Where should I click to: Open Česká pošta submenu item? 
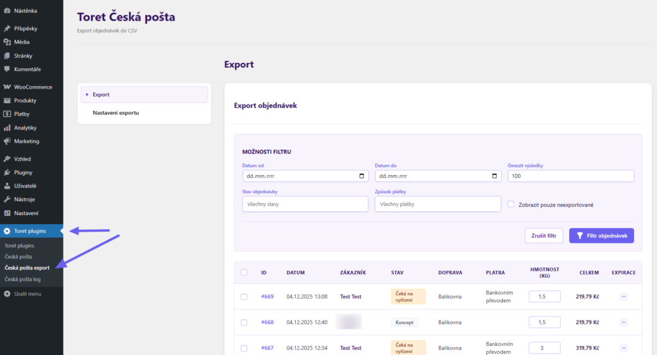click(19, 257)
